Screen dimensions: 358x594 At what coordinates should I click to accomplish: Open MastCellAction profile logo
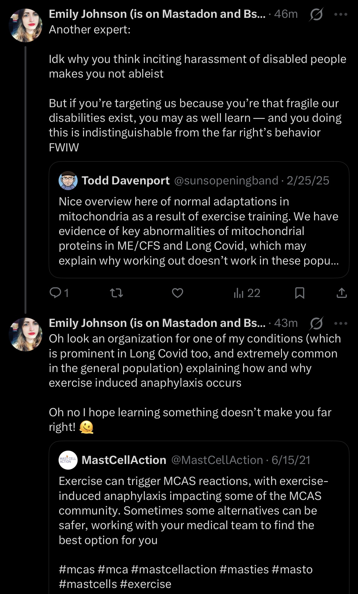click(68, 460)
